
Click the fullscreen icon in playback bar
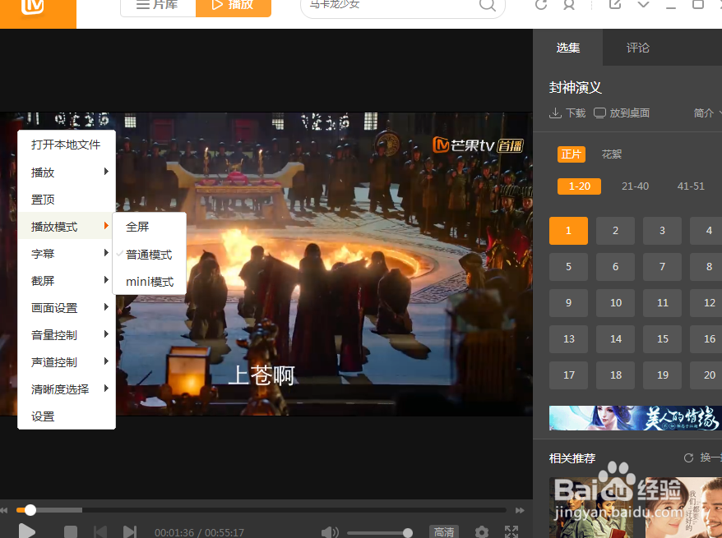pyautogui.click(x=511, y=531)
